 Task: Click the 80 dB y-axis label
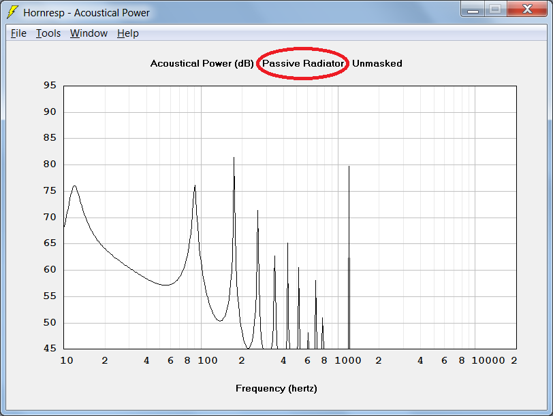pyautogui.click(x=50, y=164)
